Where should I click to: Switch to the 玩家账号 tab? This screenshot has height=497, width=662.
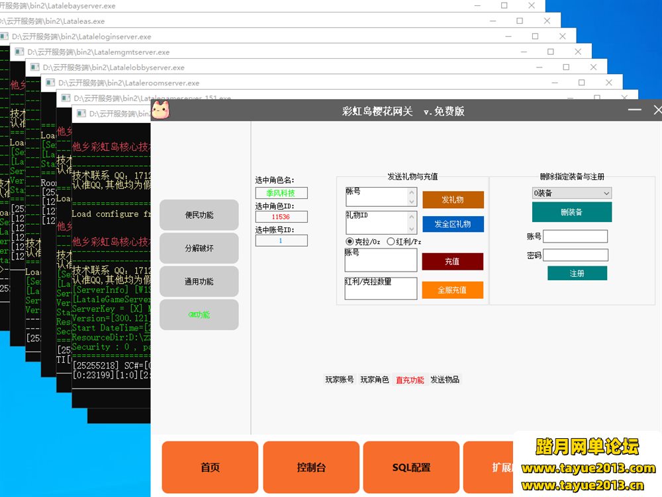point(340,380)
